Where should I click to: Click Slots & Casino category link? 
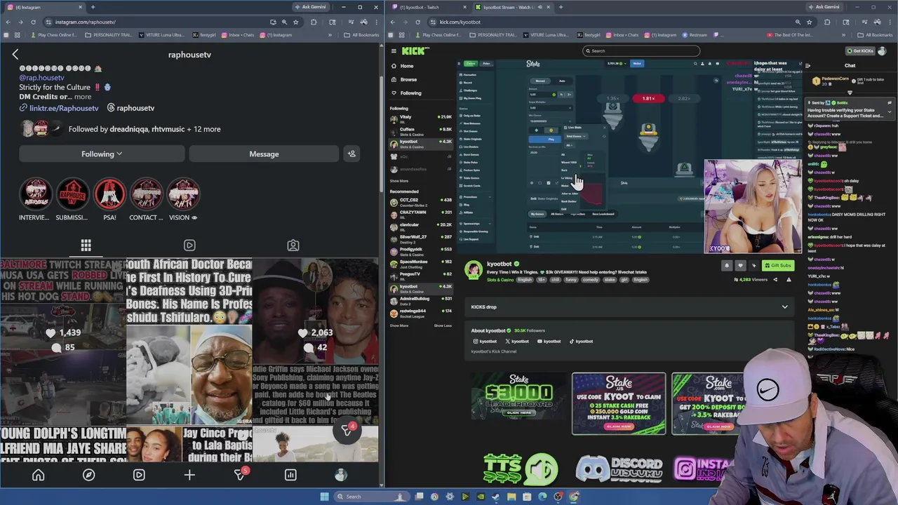500,280
